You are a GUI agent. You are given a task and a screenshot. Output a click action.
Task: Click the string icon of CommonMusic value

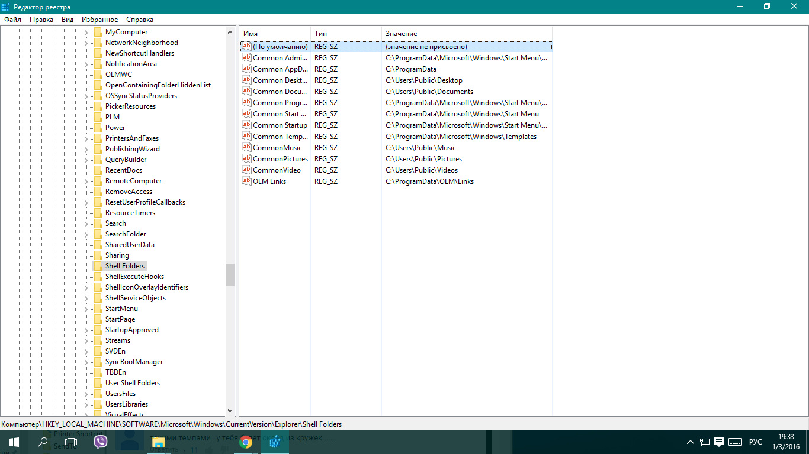(x=247, y=147)
